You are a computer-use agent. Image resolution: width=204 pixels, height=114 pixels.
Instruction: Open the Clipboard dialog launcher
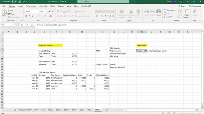tap(22, 21)
